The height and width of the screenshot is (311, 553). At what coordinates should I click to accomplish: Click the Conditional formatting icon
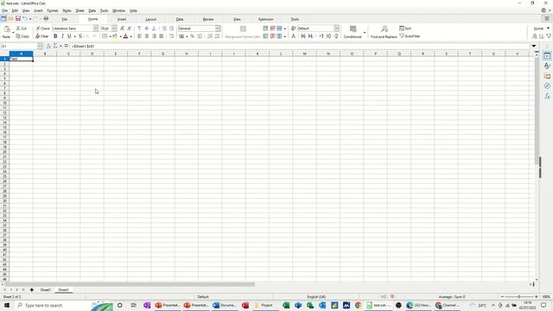353,29
